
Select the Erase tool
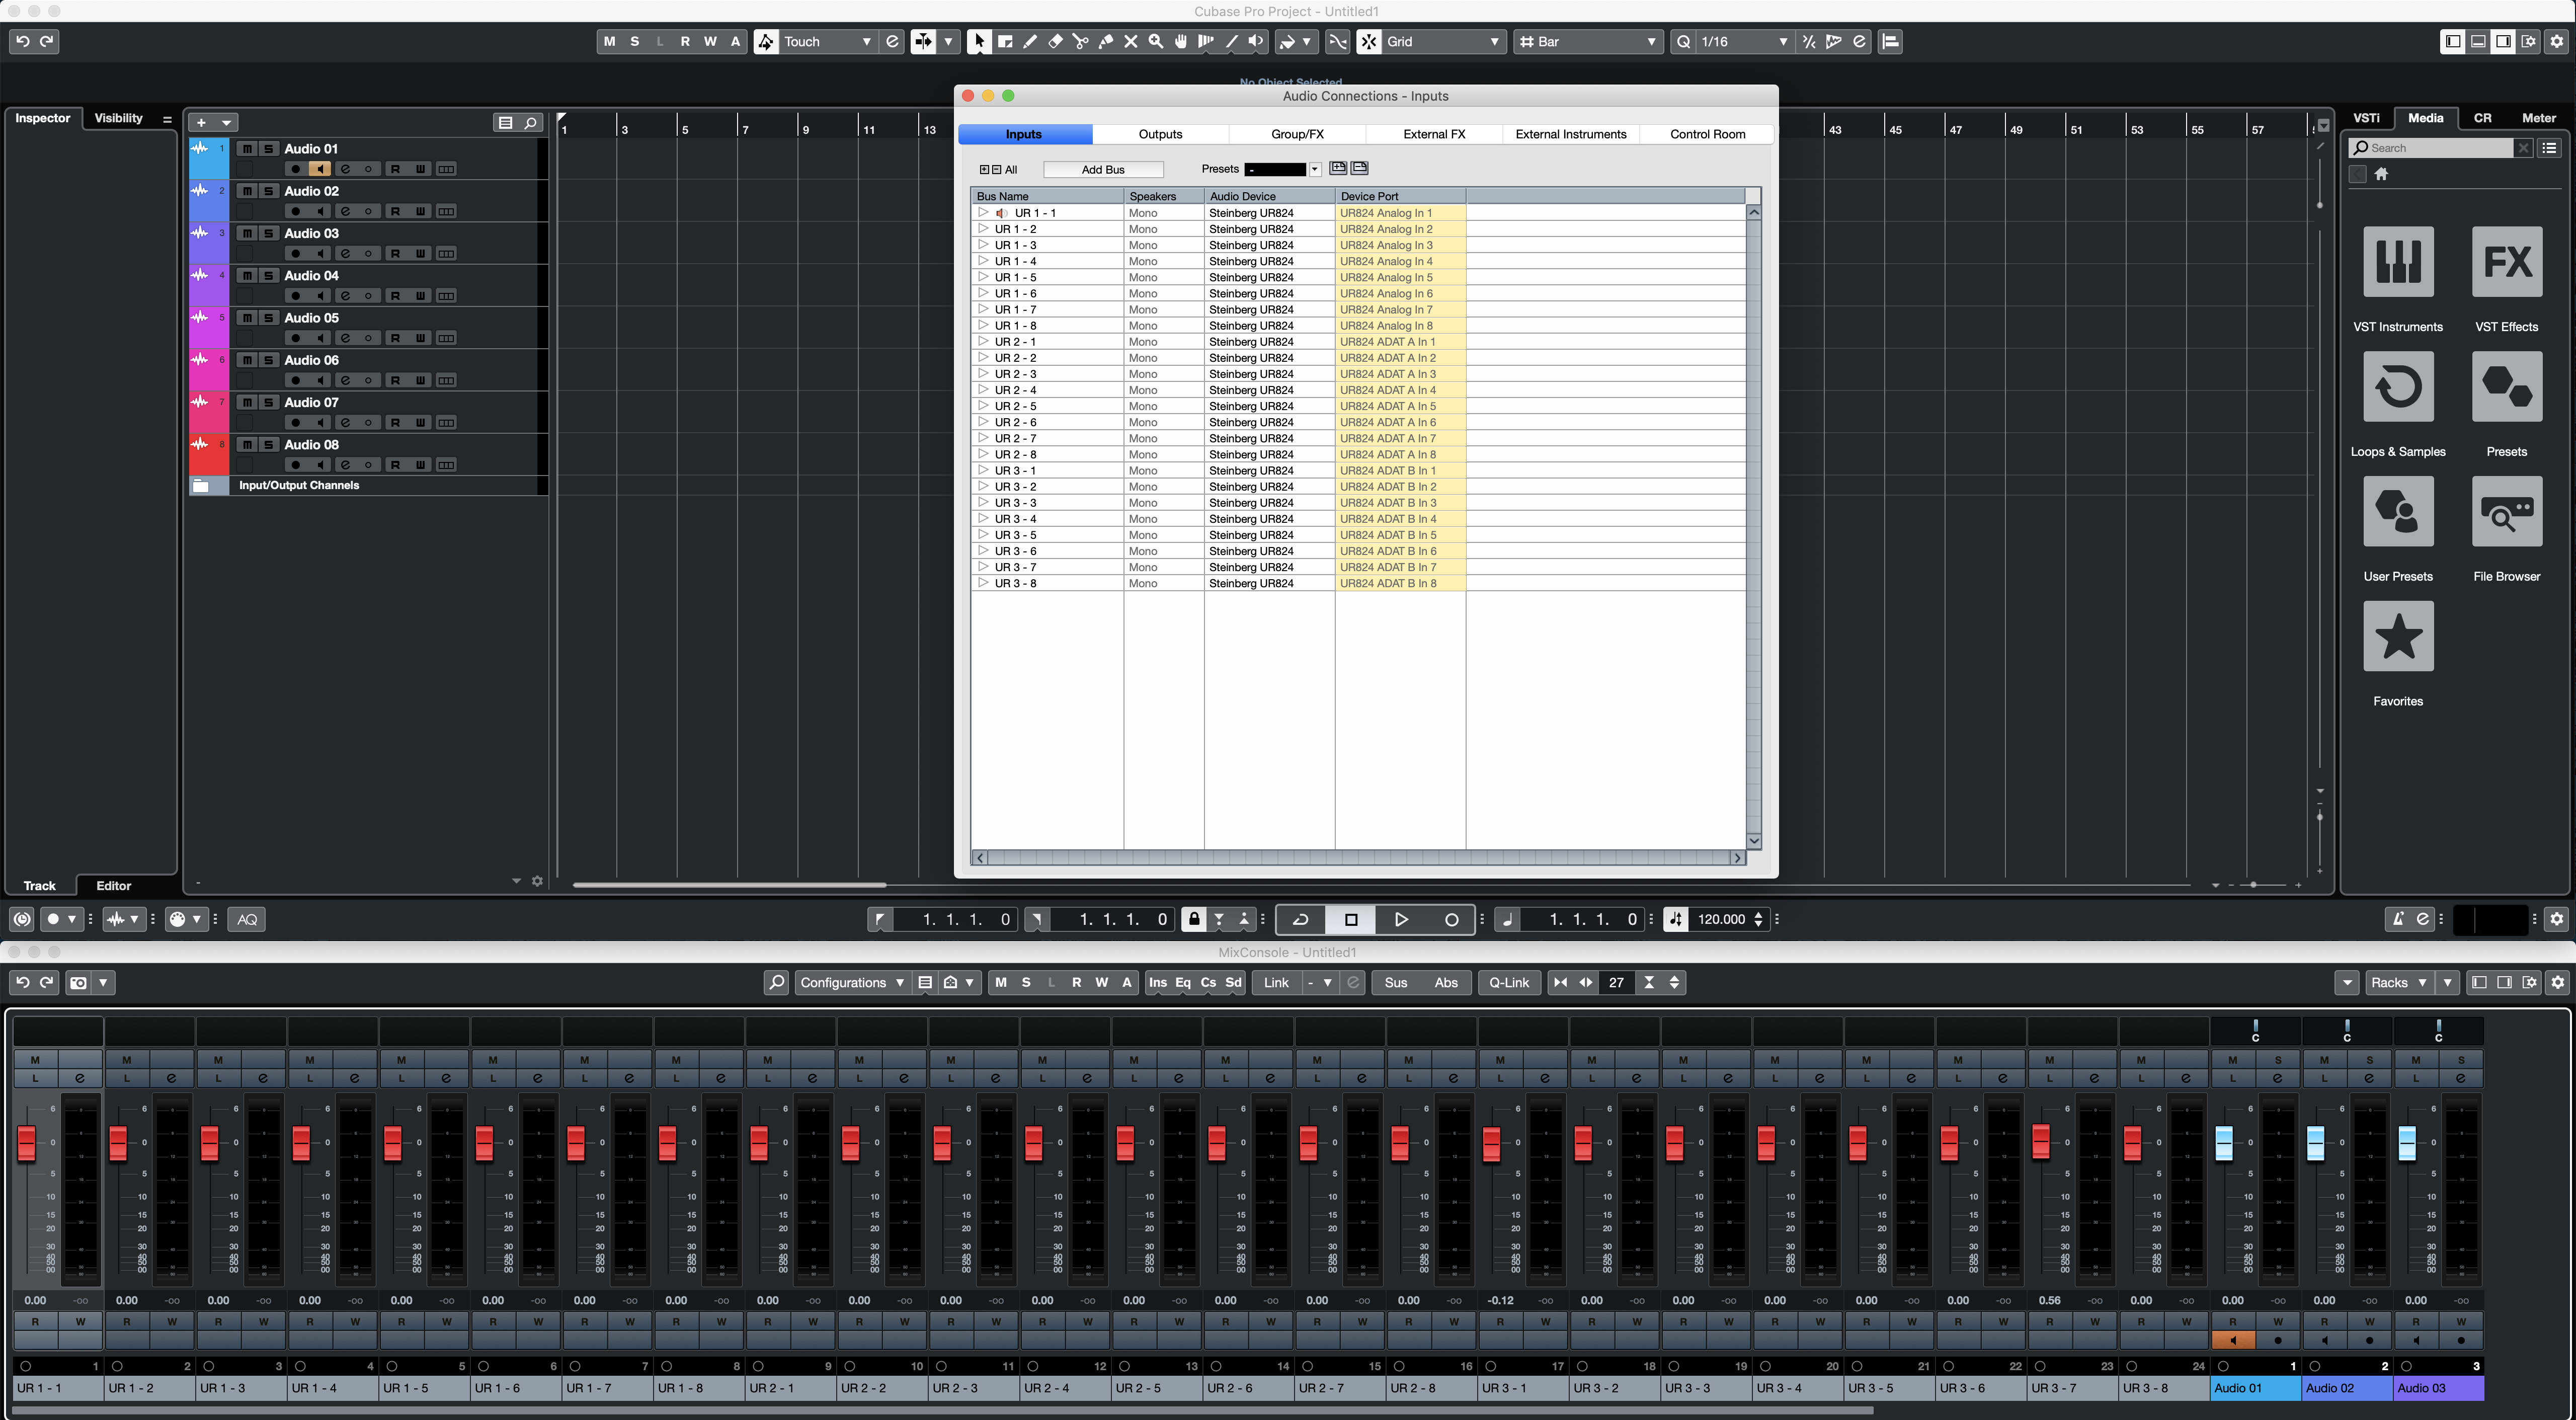tap(1055, 41)
